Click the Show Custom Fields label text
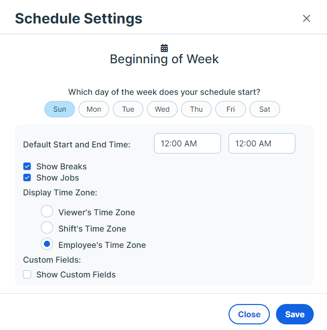327x330 pixels. pos(76,274)
